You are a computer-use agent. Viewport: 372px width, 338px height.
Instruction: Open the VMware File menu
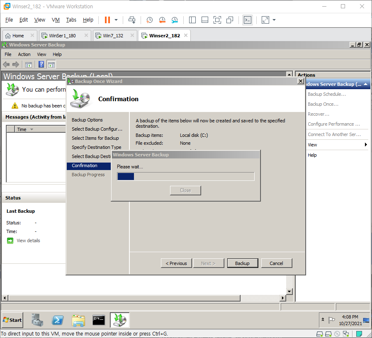pos(9,19)
